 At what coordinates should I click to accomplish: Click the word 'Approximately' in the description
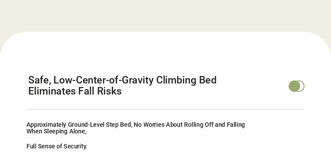coord(46,125)
